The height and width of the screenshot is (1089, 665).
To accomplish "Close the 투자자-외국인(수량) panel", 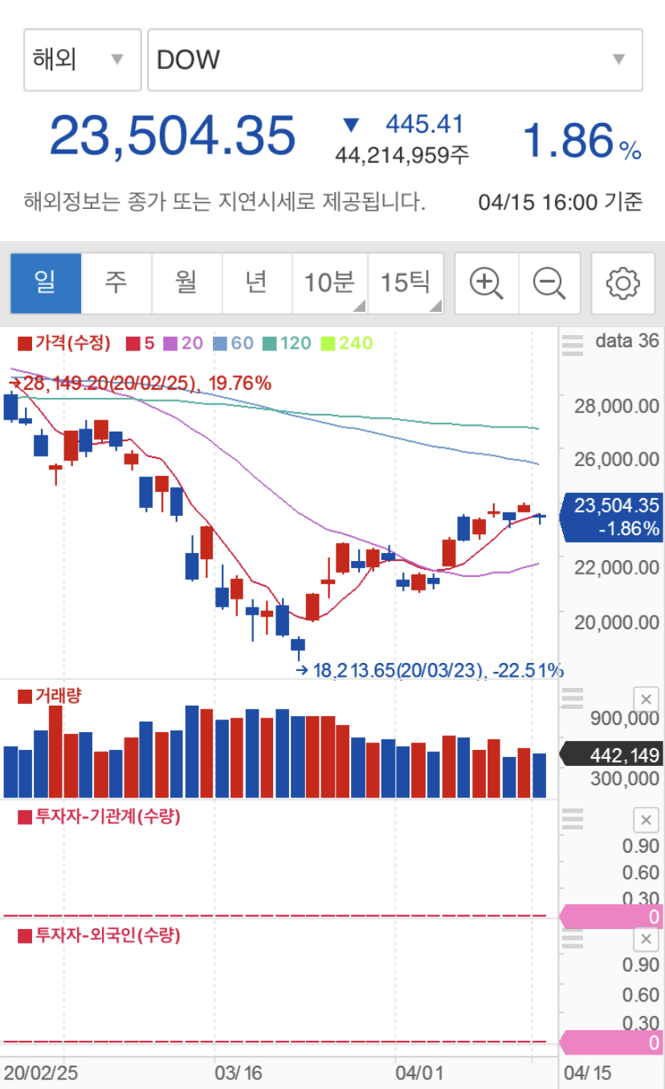I will (x=647, y=939).
